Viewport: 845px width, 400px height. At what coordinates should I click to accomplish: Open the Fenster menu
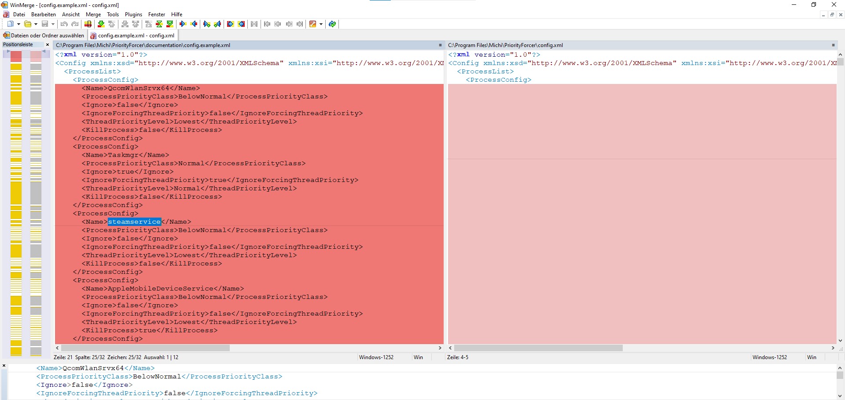point(157,15)
